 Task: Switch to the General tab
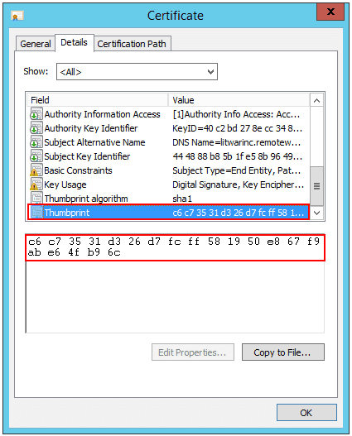click(x=36, y=44)
